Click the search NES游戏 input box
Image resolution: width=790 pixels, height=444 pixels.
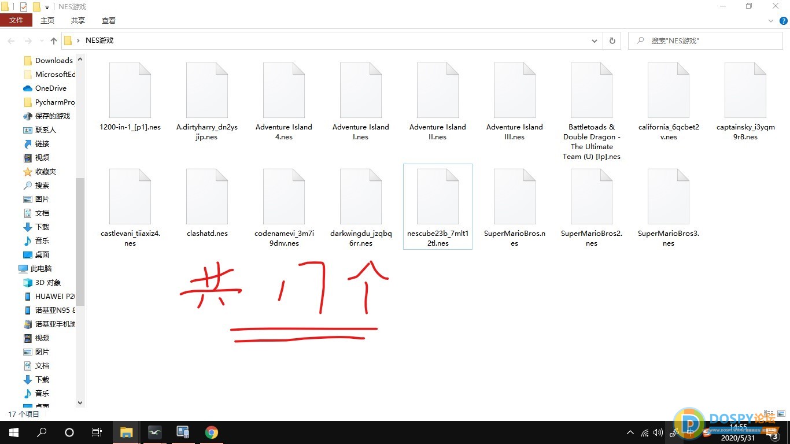(706, 41)
